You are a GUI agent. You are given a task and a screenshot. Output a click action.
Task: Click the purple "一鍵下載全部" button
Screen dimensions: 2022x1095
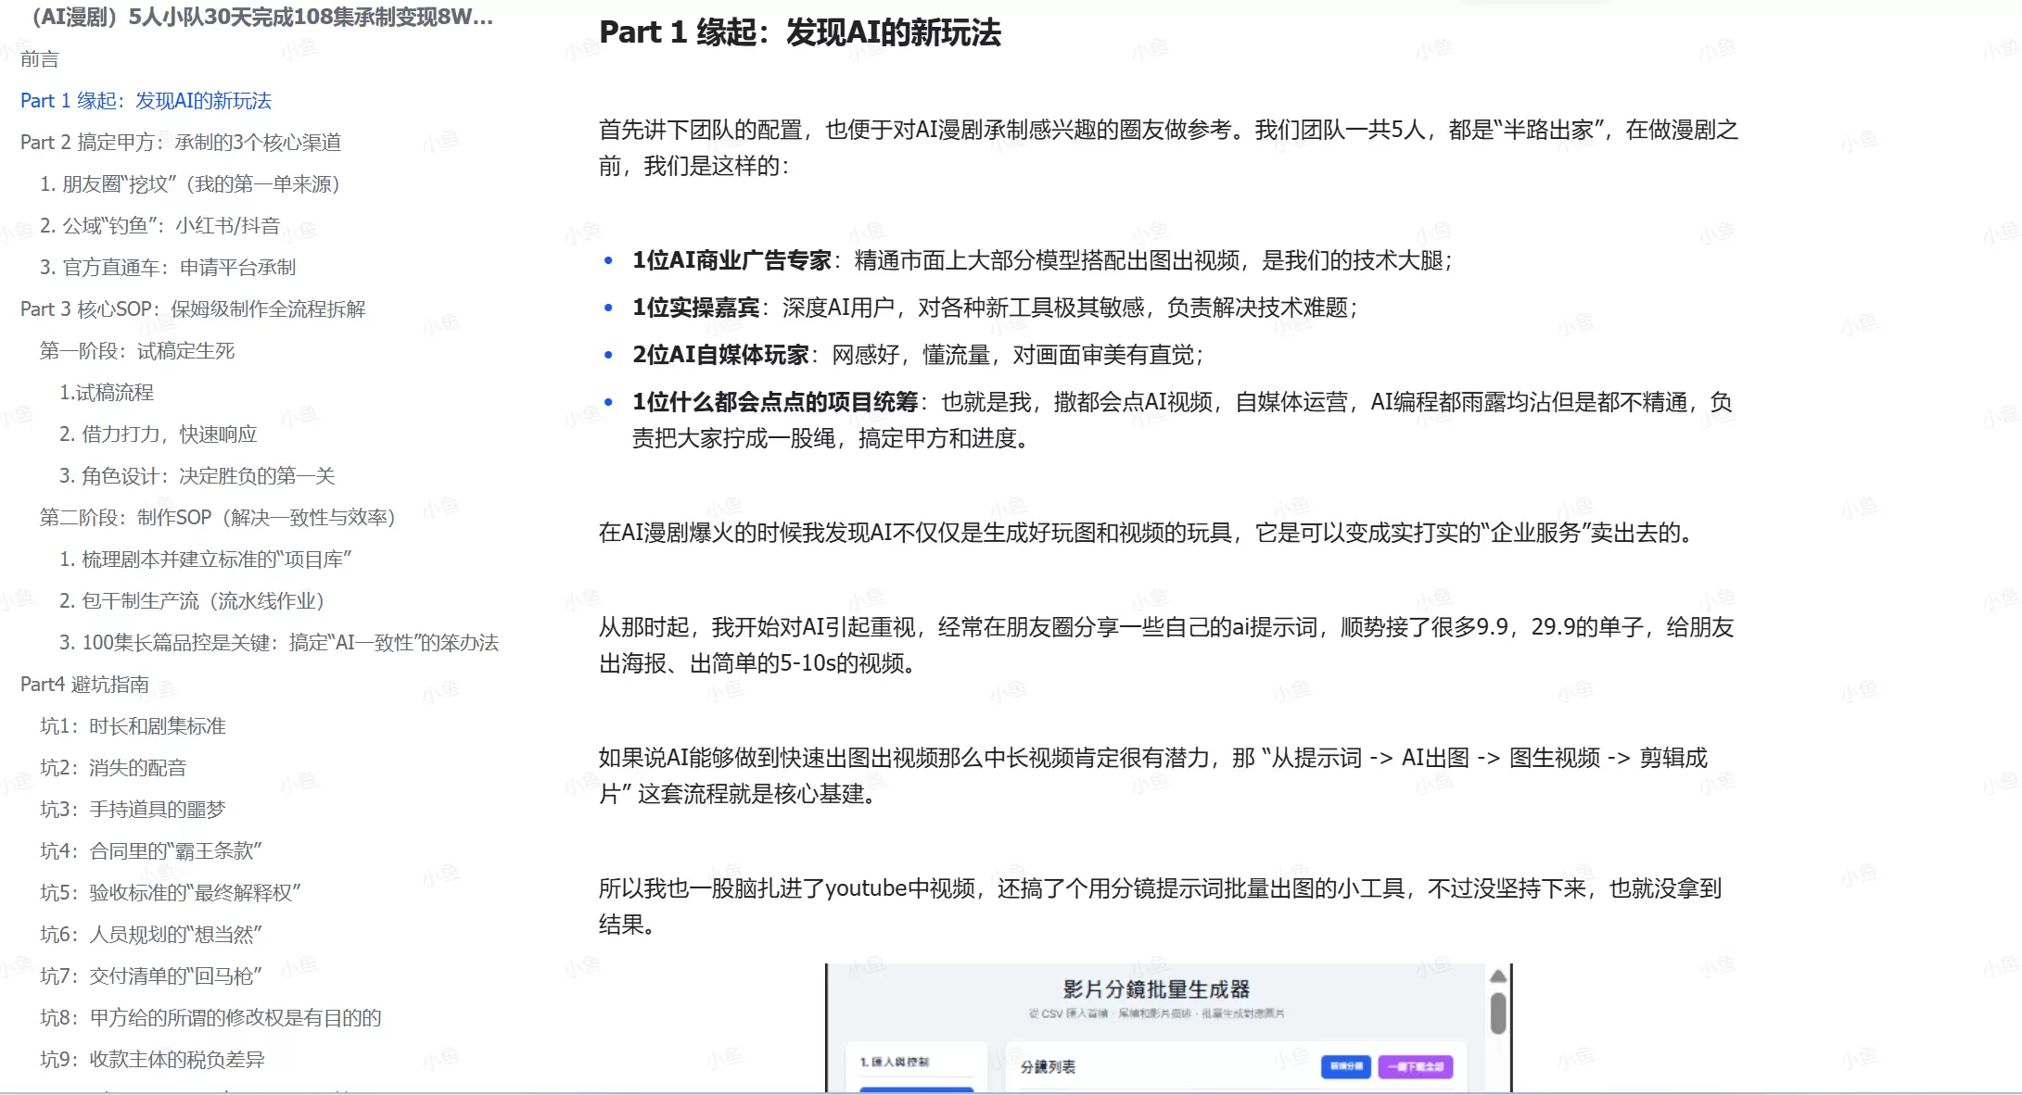point(1417,1067)
